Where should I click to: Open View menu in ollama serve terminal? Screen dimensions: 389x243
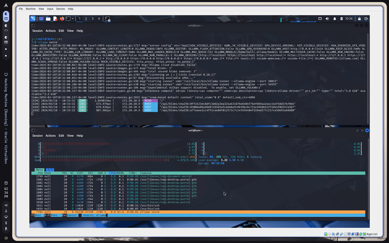pos(70,31)
